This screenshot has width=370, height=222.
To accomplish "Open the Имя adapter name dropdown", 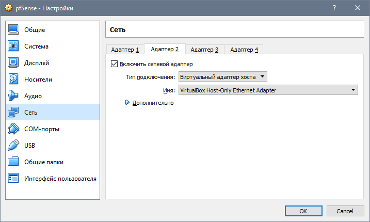I will (268, 90).
